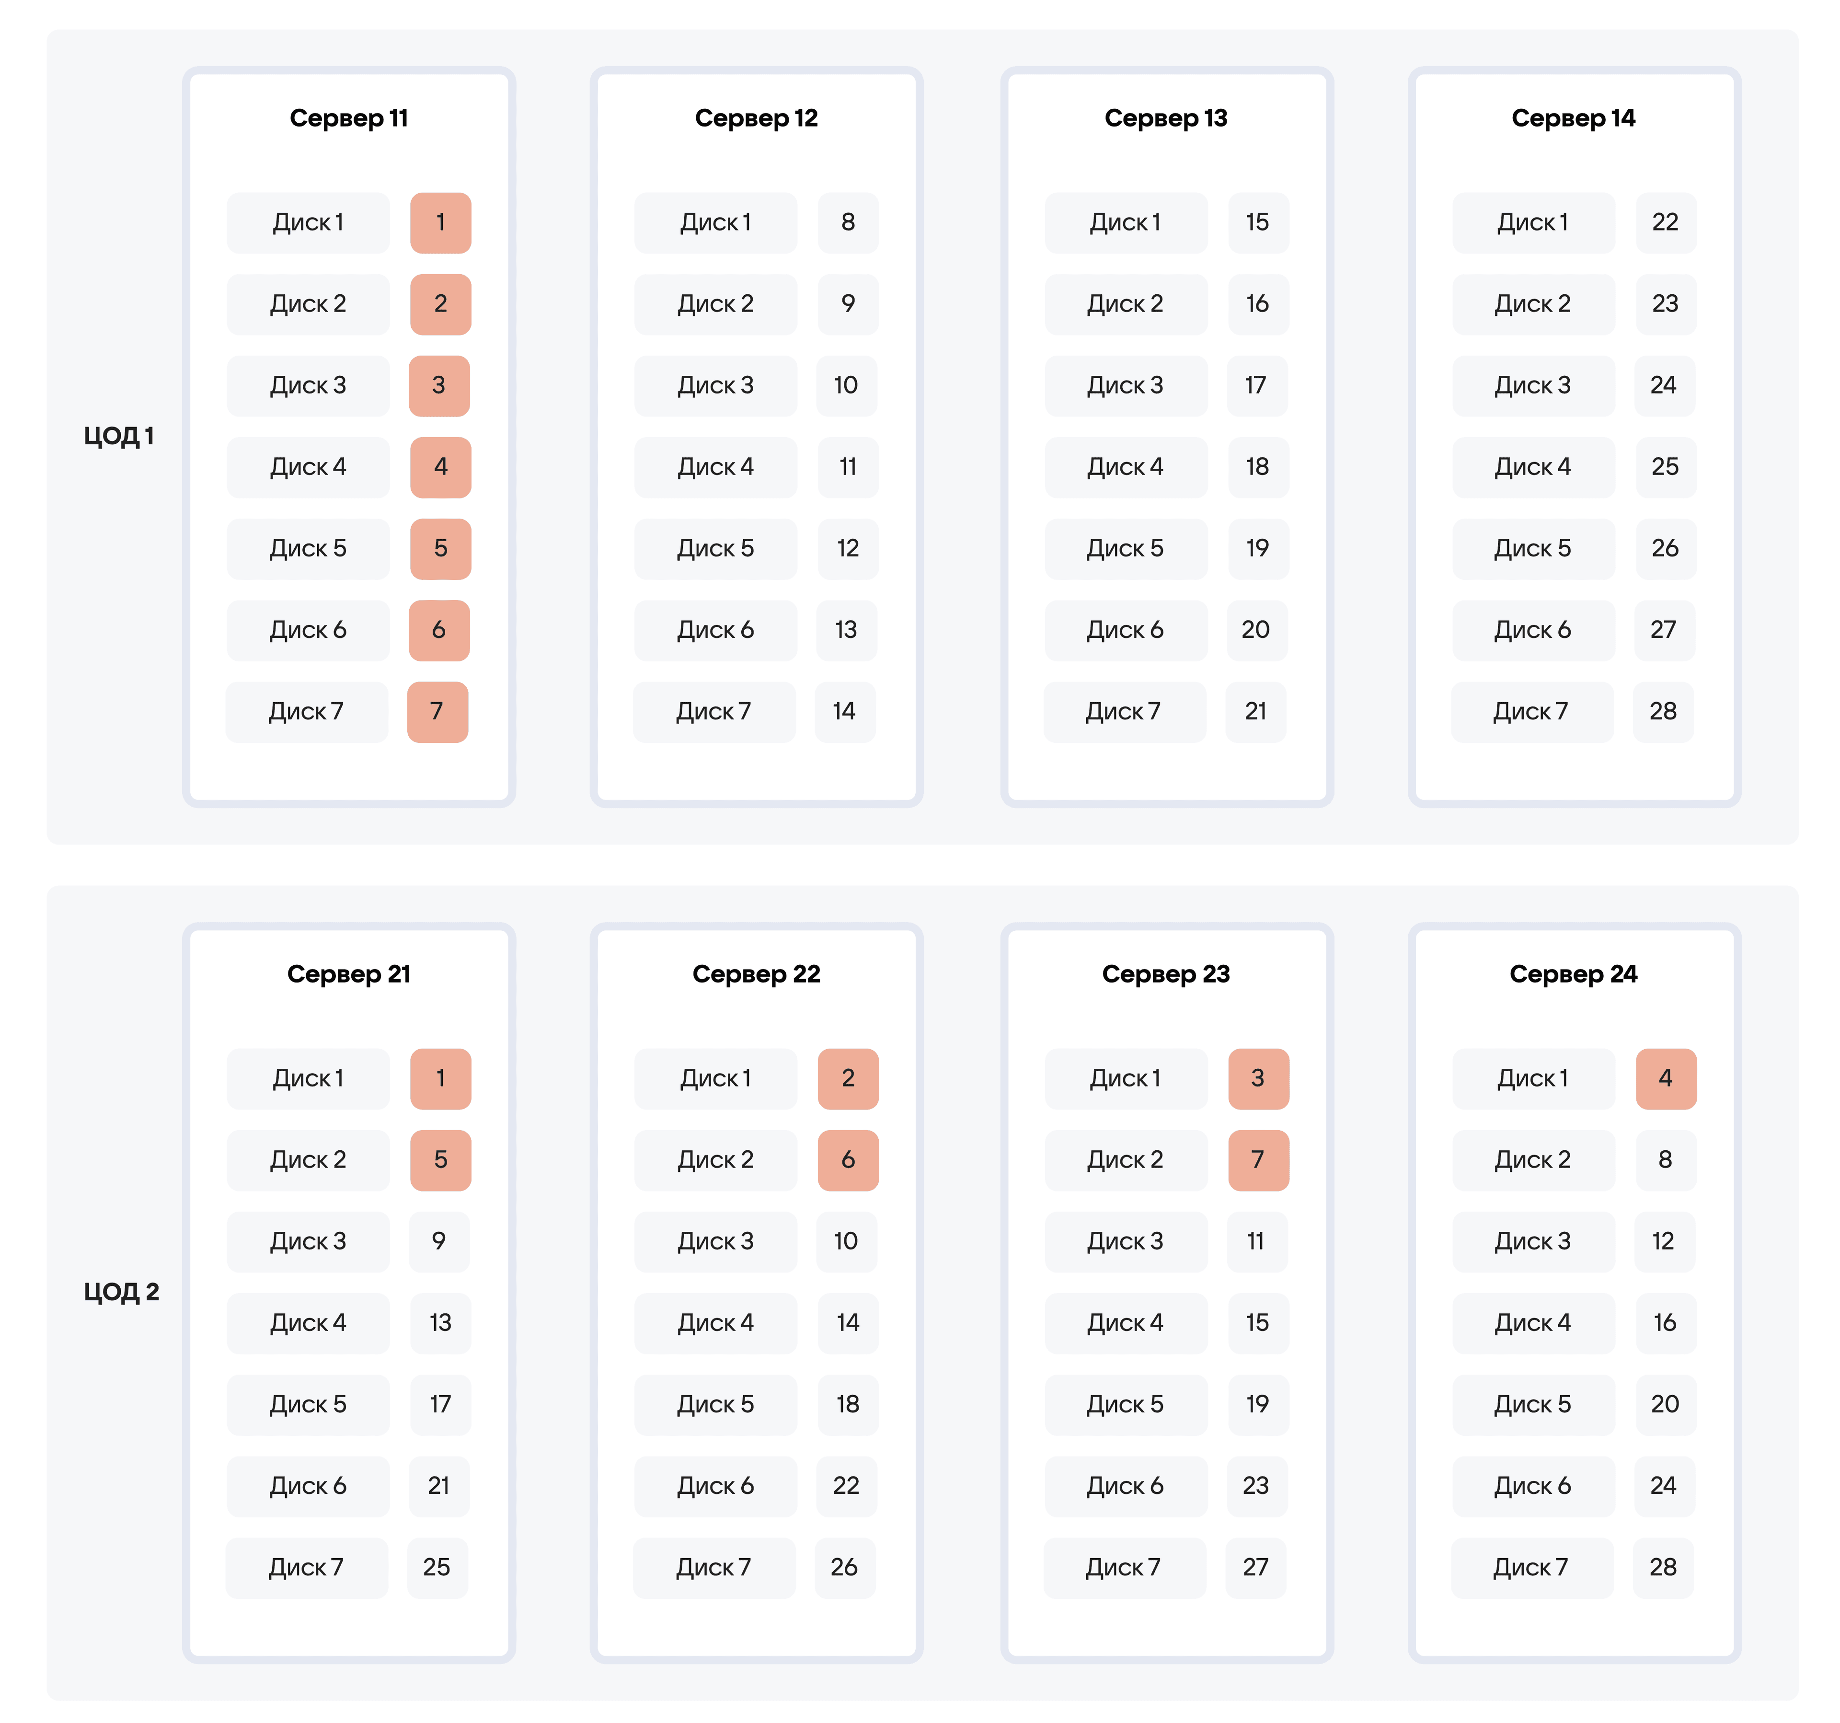Click the ЦОД 1 label
This screenshot has height=1723, width=1840.
pos(118,436)
